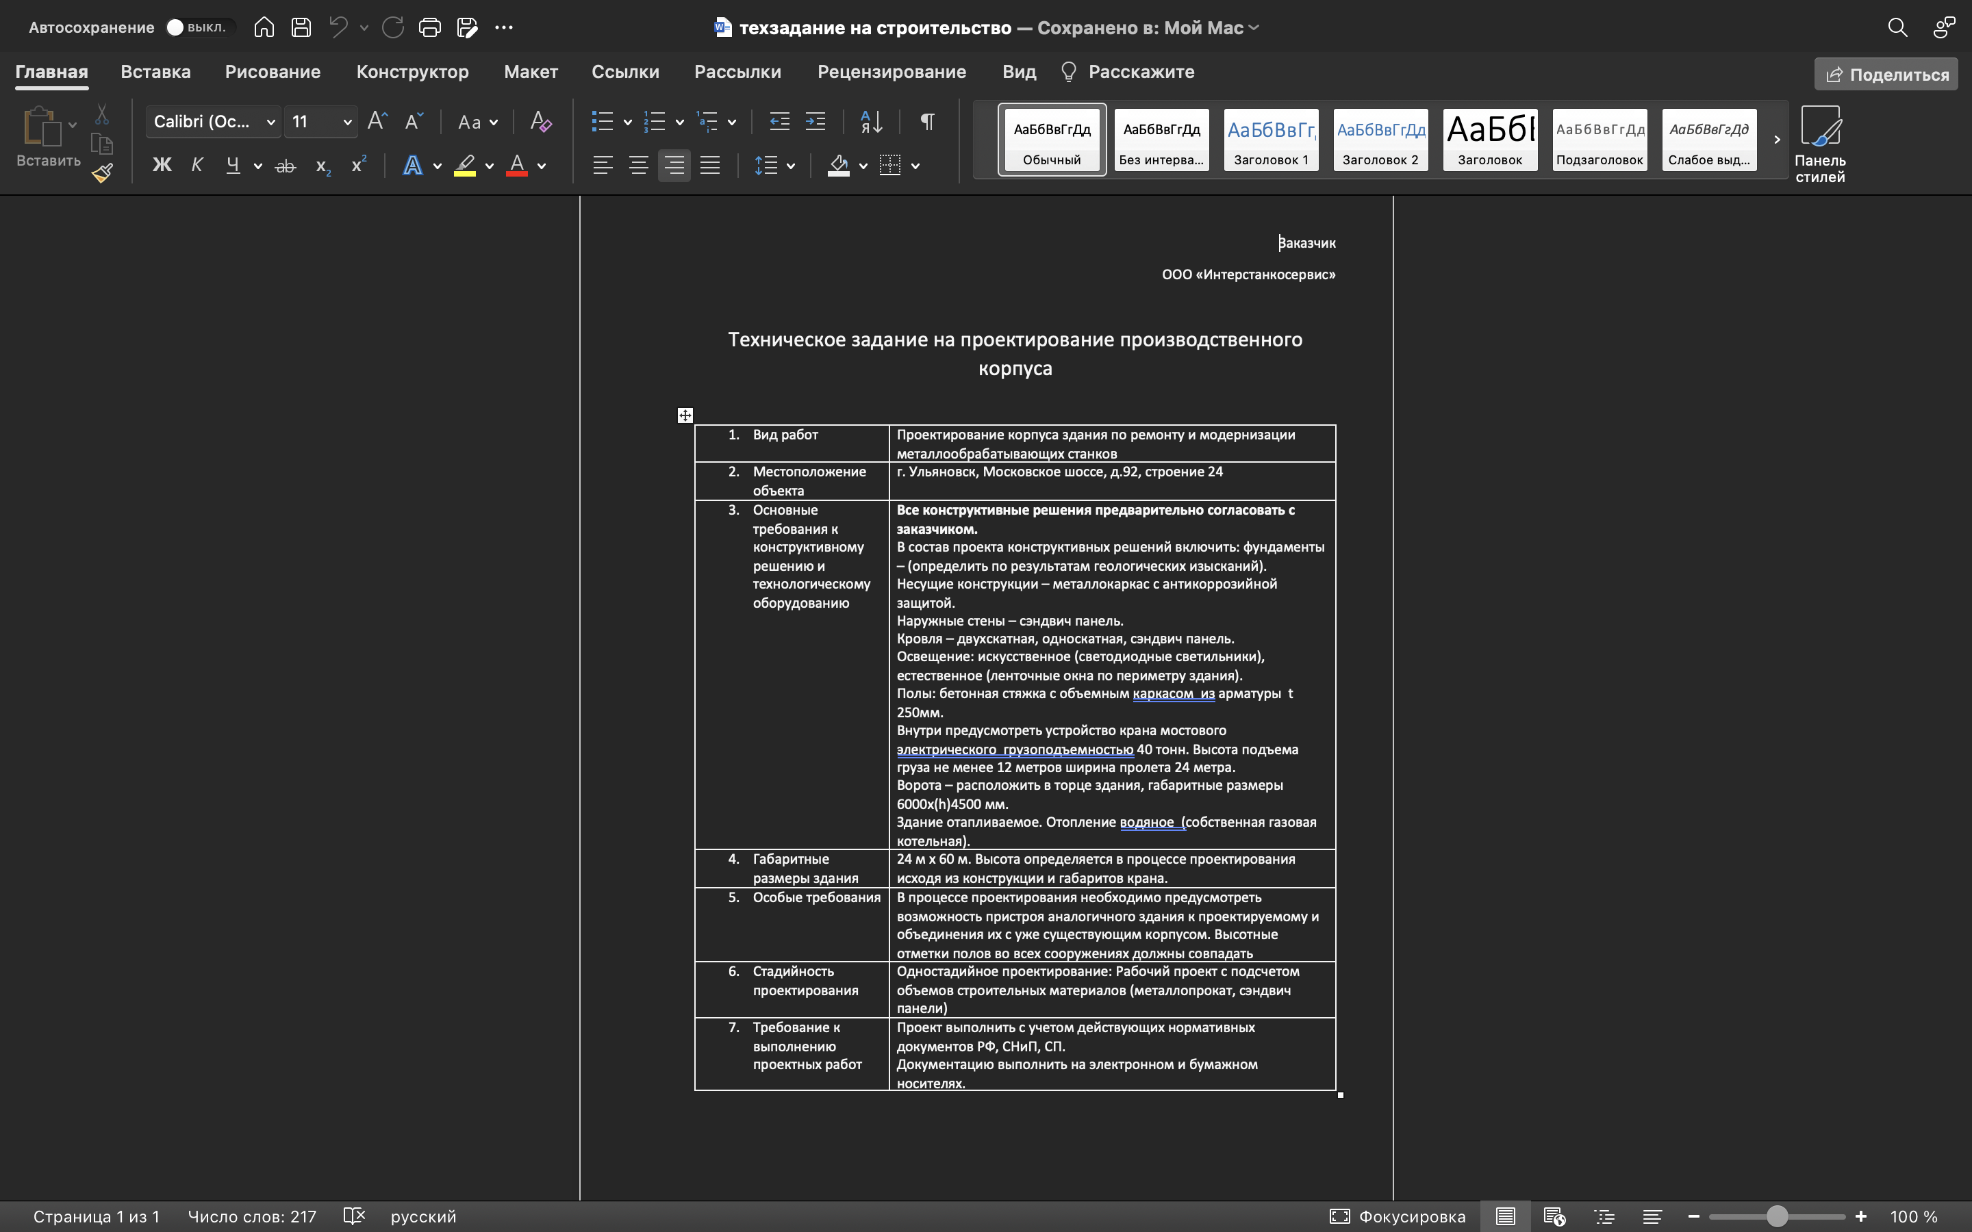Clear all formatting with the eraser A icon
The image size is (1972, 1232).
point(540,121)
